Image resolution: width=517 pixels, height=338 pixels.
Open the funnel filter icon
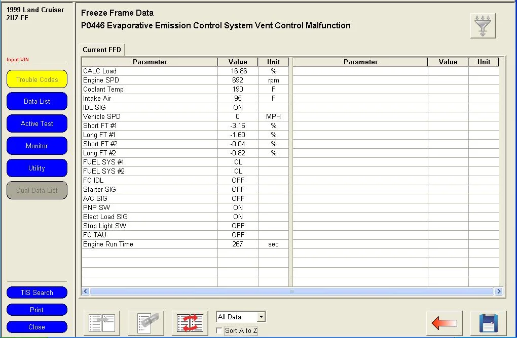483,26
